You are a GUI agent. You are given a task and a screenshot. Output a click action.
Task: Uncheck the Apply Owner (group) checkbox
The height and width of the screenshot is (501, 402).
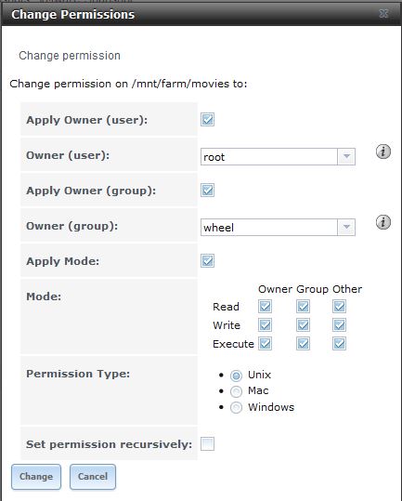tap(207, 191)
